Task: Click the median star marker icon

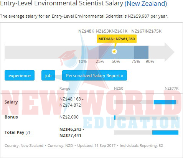Action: tap(114, 51)
